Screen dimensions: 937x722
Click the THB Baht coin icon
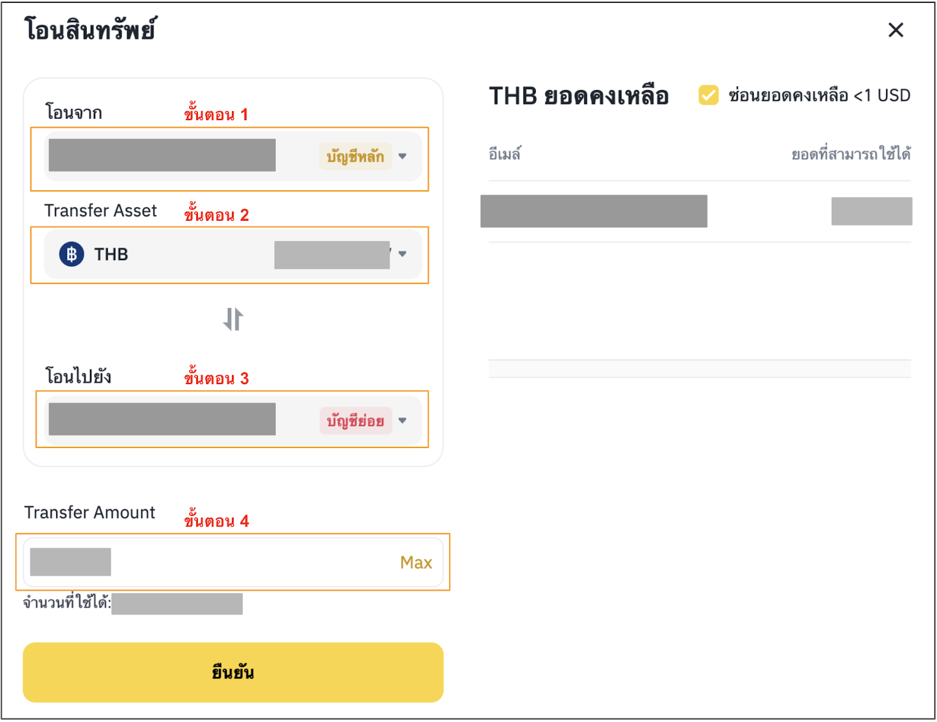tap(71, 254)
